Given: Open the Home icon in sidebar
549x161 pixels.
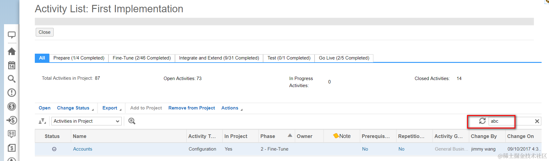Looking at the screenshot, I should tap(12, 51).
